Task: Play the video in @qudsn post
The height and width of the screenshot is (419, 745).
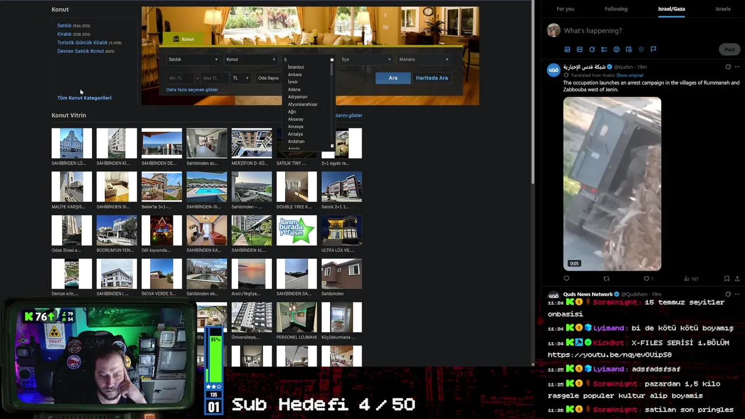Action: (x=612, y=184)
